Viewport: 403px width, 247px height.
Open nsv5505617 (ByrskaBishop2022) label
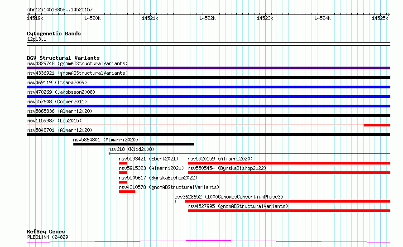[158, 178]
